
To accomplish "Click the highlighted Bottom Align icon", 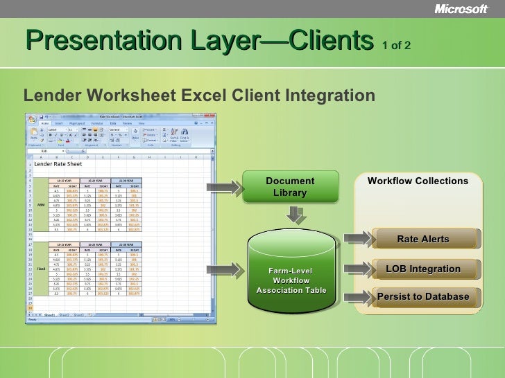I will point(95,129).
